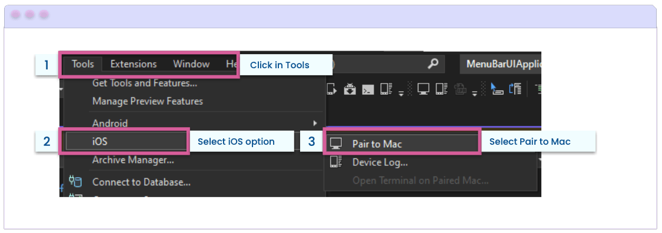Click inside the search box field
The image size is (662, 233).
(380, 64)
